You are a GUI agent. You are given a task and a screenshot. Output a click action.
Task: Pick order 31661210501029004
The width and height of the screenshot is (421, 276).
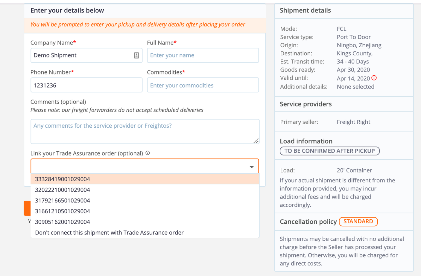[145, 211]
